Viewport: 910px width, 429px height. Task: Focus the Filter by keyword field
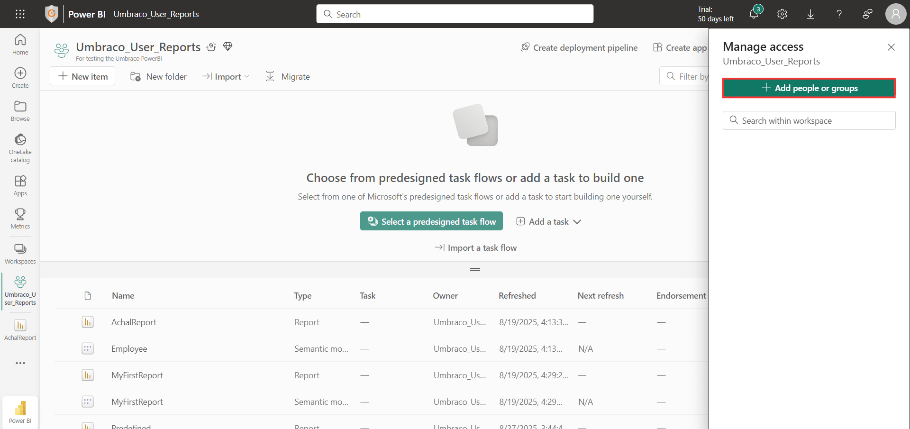point(684,76)
